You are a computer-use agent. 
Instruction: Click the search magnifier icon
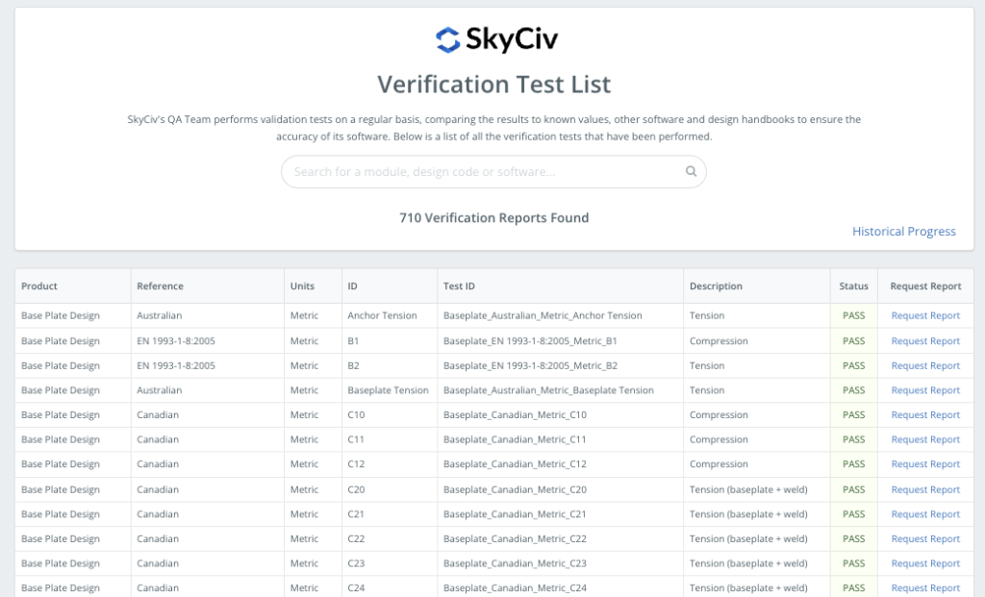(x=691, y=172)
